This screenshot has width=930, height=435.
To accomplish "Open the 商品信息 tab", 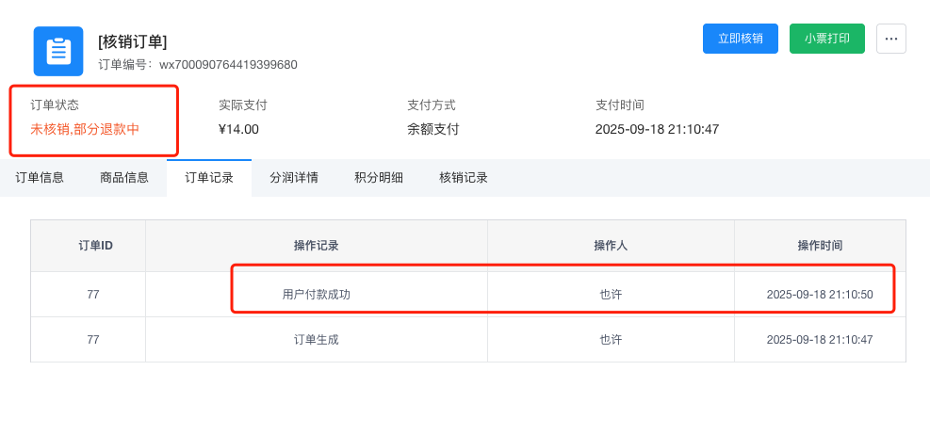I will click(124, 177).
